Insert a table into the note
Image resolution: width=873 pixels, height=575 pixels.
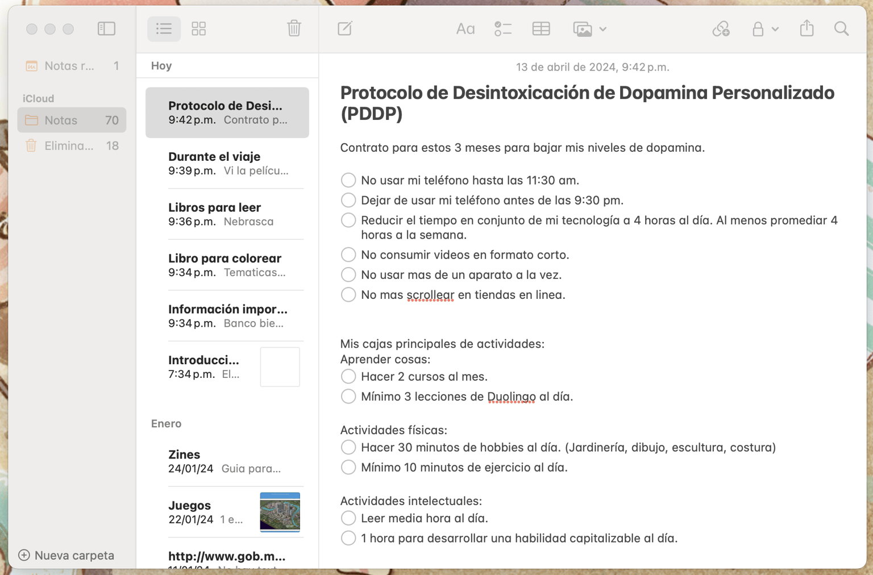click(x=541, y=29)
